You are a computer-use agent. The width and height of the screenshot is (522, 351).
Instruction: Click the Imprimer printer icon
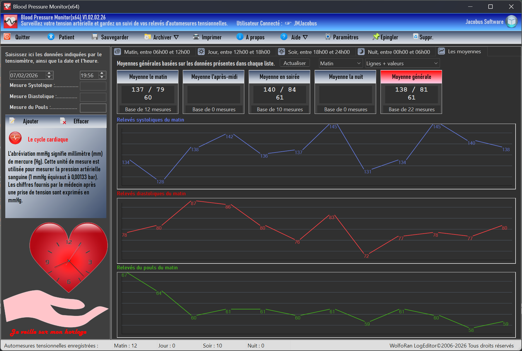click(x=196, y=37)
